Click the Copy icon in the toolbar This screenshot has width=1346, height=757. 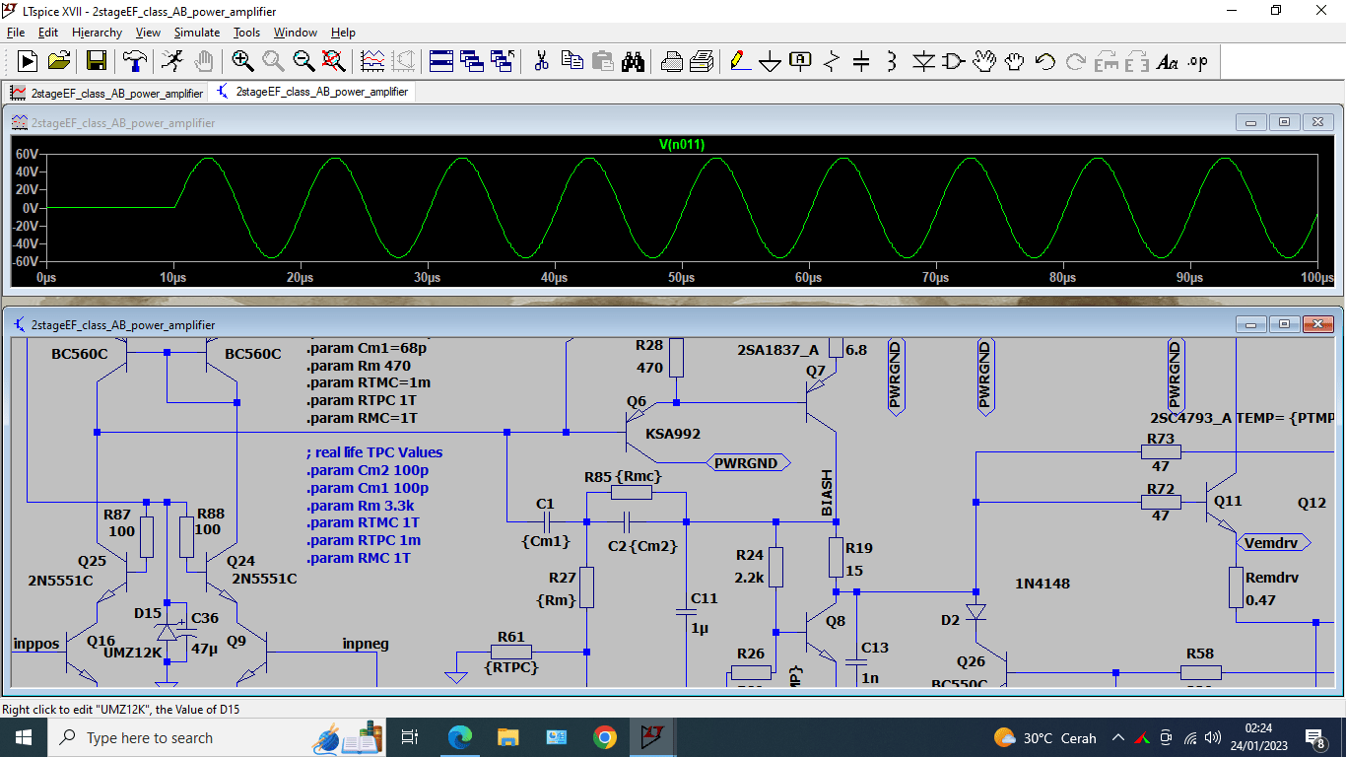572,61
